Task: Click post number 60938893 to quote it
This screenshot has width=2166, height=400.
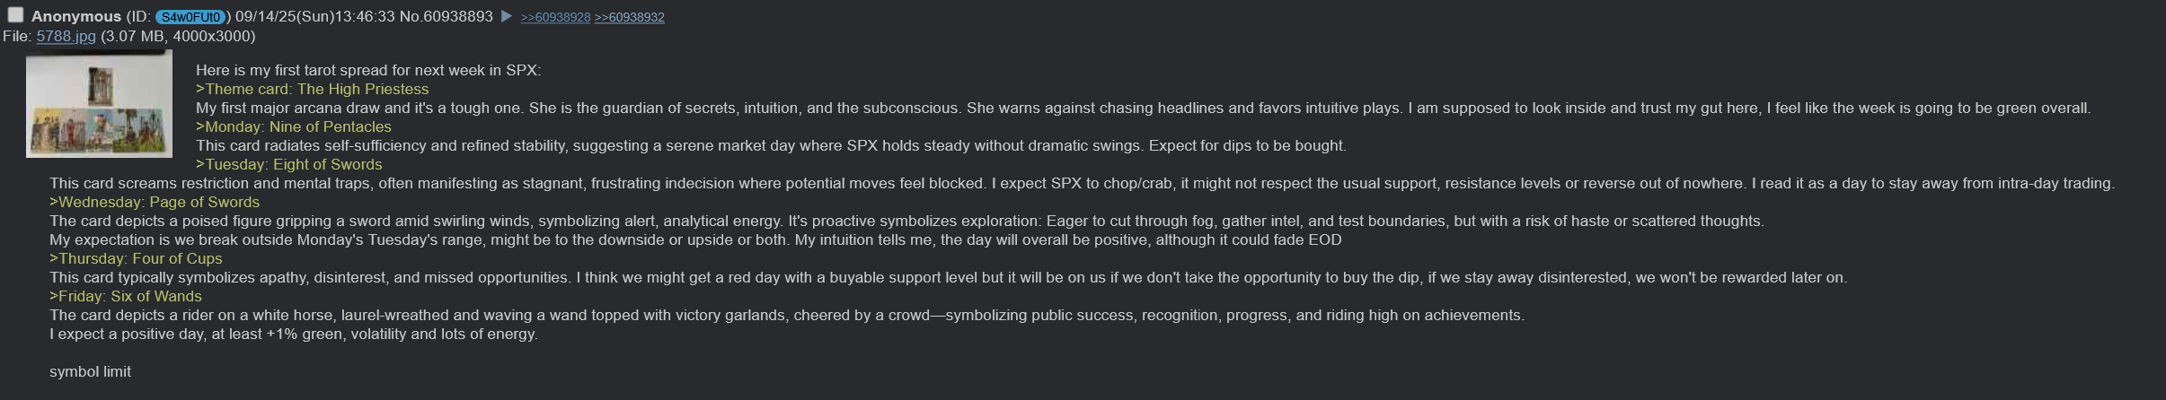Action: point(456,16)
